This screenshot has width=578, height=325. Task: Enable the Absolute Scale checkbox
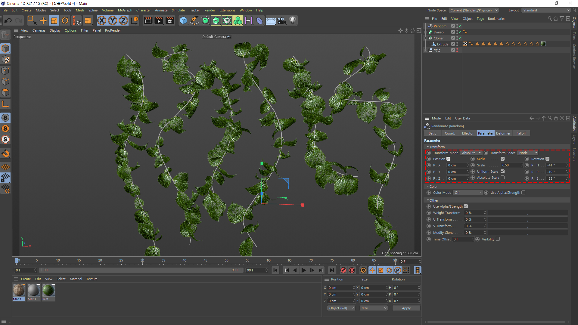click(502, 178)
